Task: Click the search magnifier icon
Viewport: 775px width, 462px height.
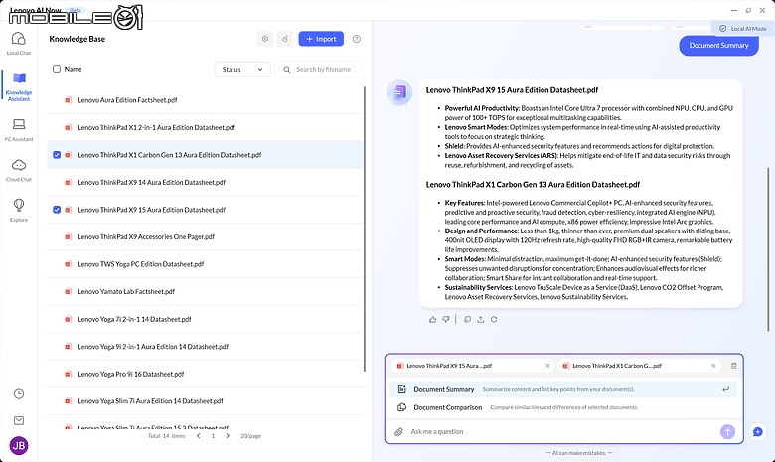Action: [x=287, y=70]
